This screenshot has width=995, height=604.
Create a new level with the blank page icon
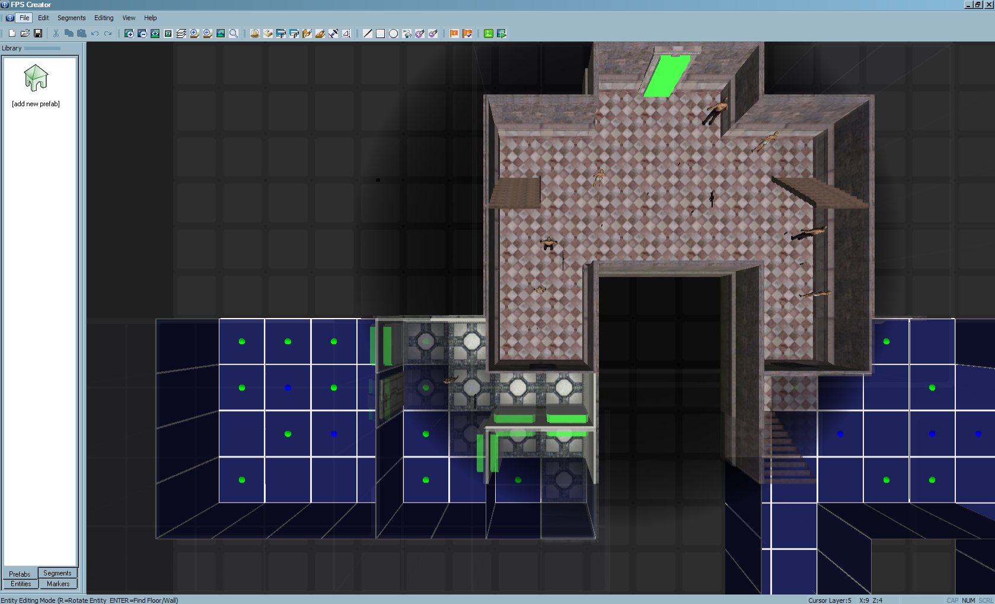[x=12, y=33]
